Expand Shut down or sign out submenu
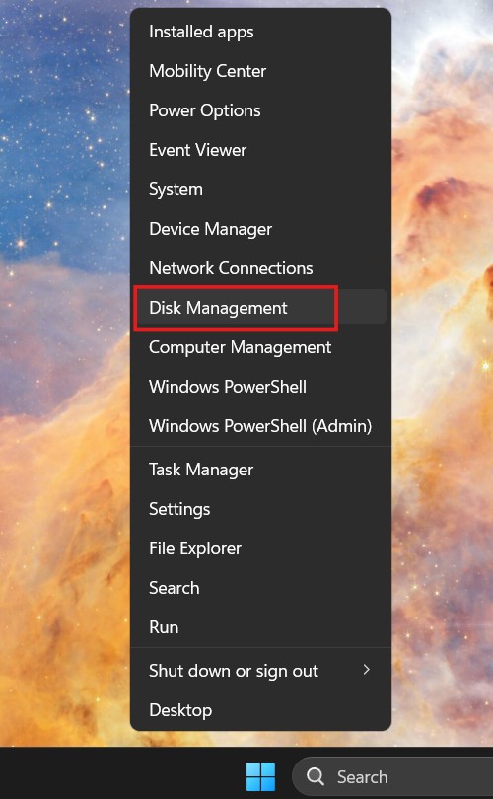493x799 pixels. tap(260, 671)
